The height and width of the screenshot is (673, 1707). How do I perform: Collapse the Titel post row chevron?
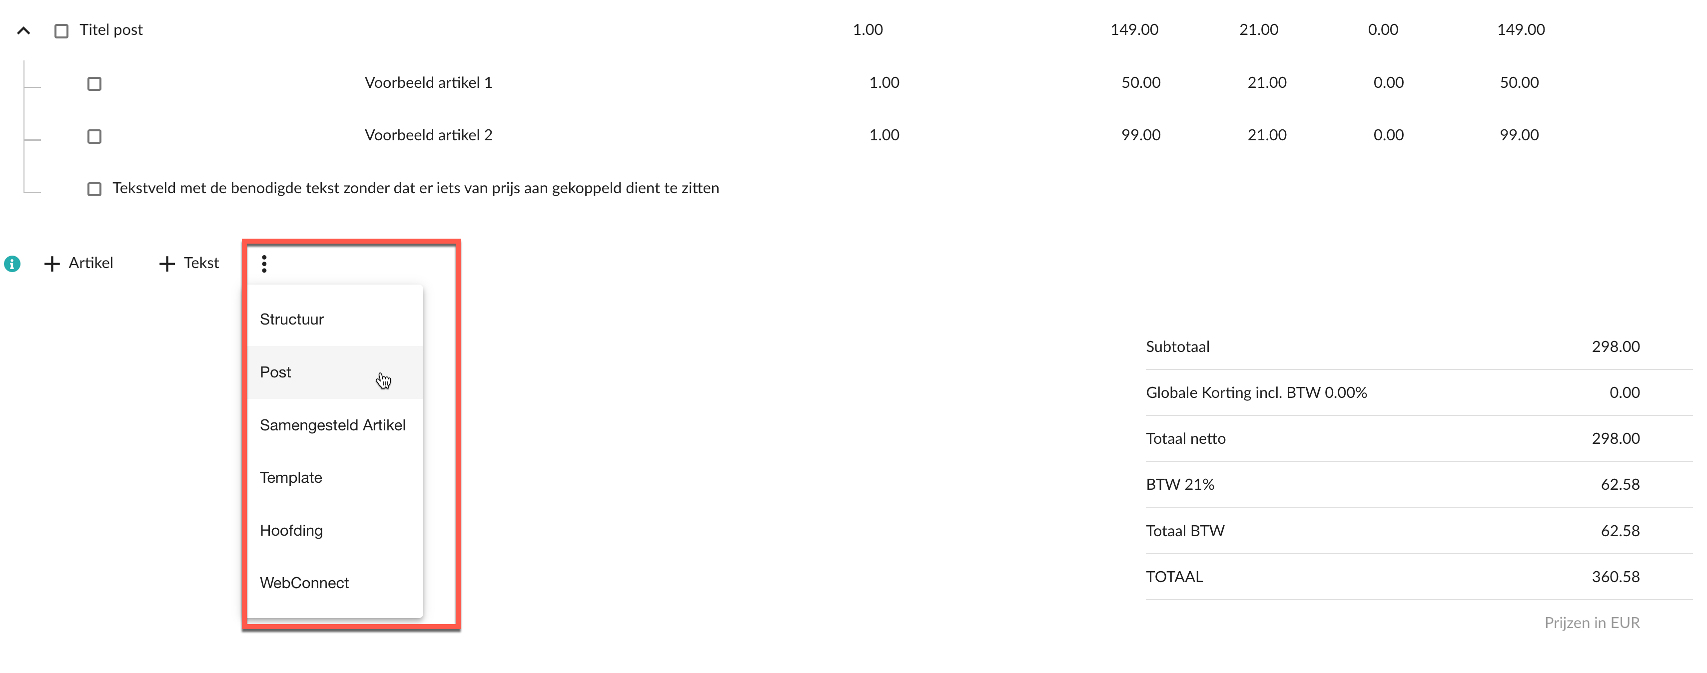pyautogui.click(x=24, y=30)
